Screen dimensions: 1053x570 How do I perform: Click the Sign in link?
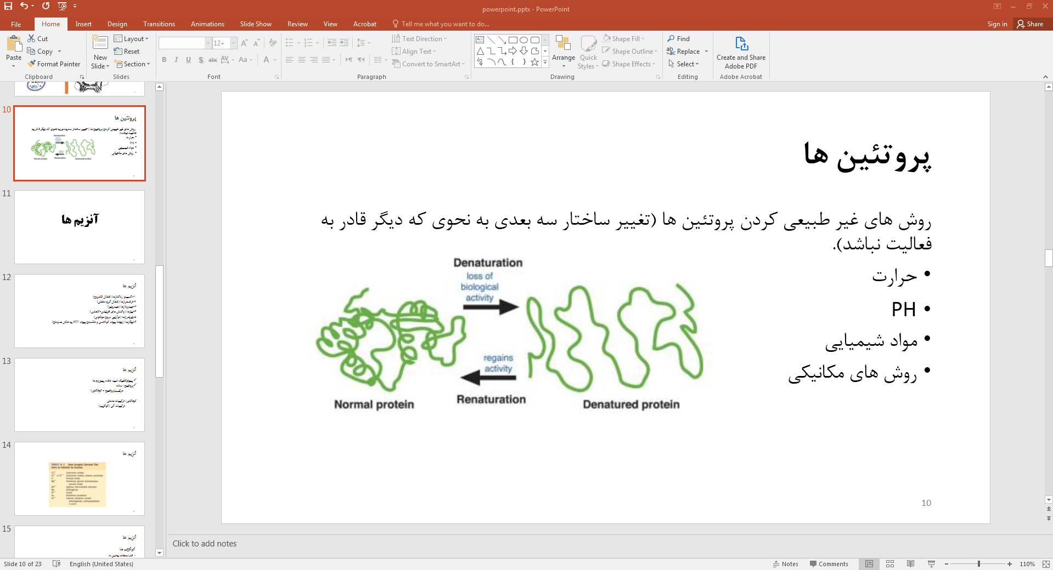click(x=997, y=24)
